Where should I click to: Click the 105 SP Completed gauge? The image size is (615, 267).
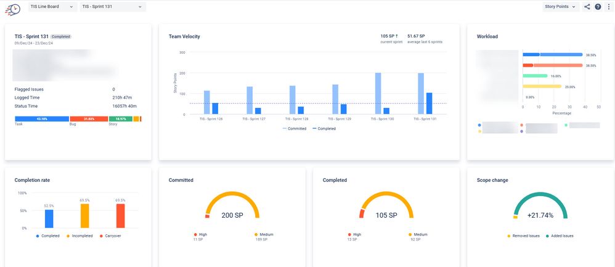click(x=386, y=205)
